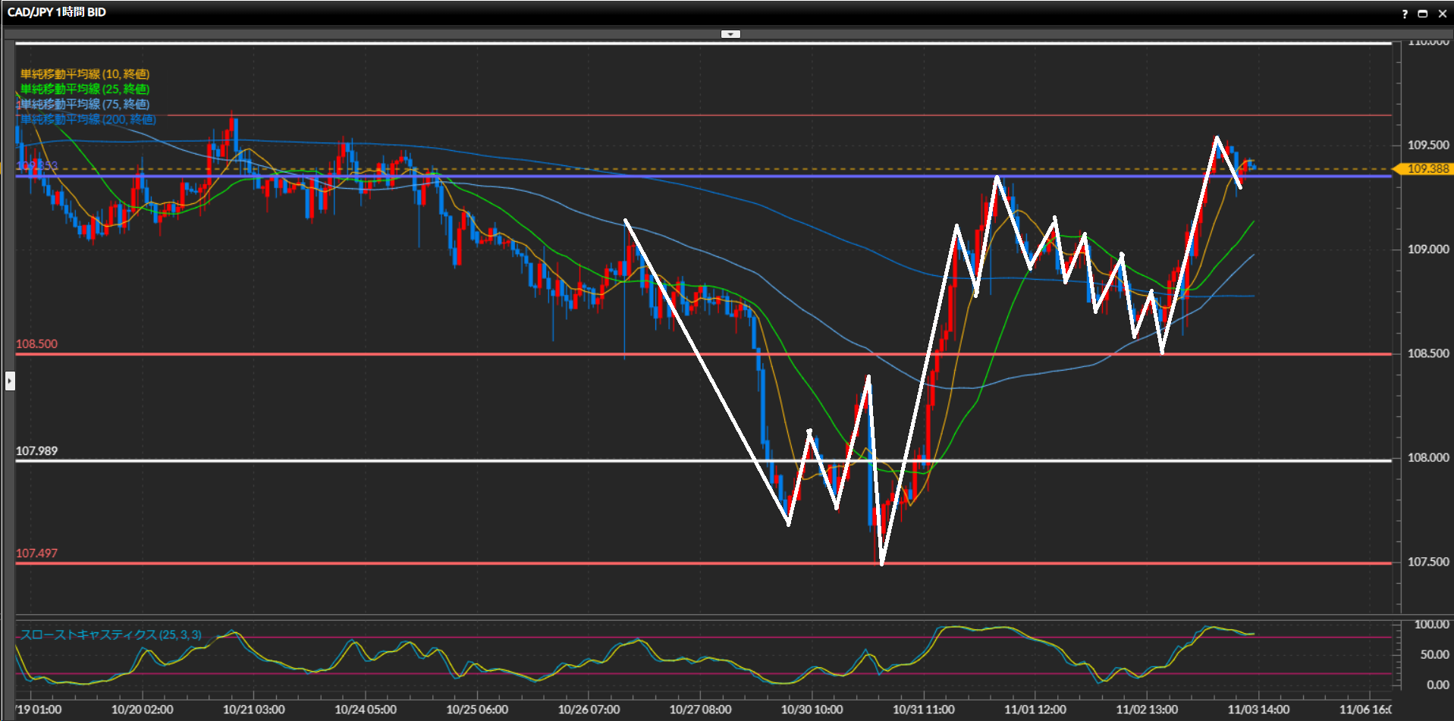Expand the top toolbar dropdown arrow
The height and width of the screenshot is (721, 1454).
point(730,34)
